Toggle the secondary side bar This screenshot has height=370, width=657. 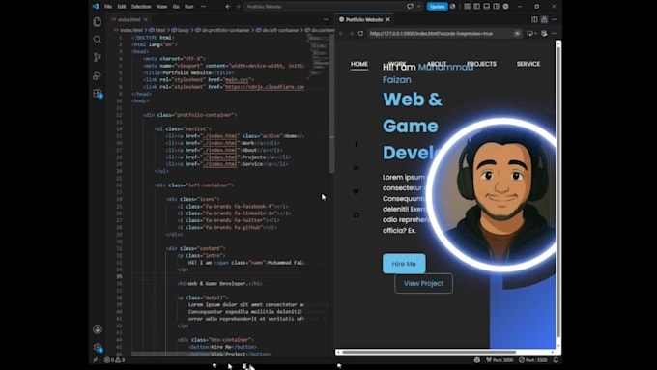pyautogui.click(x=496, y=7)
